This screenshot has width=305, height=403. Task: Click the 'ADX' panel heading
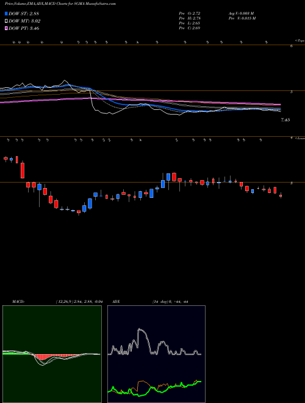coord(117,302)
